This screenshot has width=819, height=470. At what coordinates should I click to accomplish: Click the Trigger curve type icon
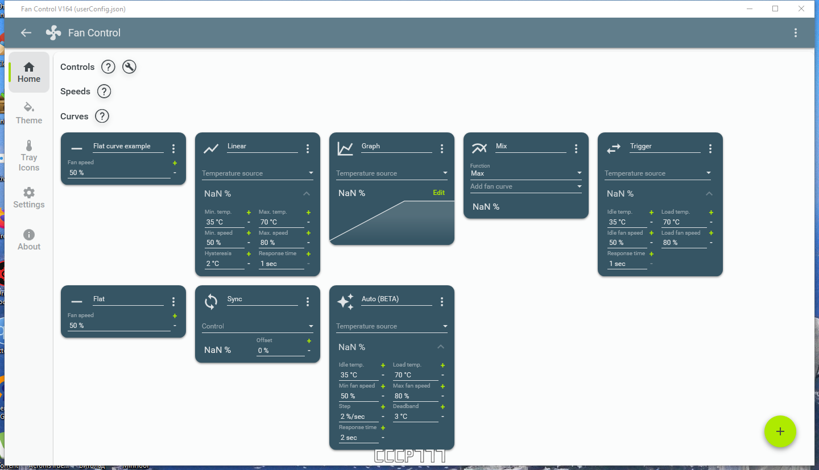point(614,149)
